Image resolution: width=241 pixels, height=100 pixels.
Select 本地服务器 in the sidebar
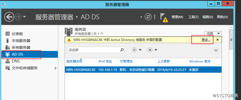(30, 41)
